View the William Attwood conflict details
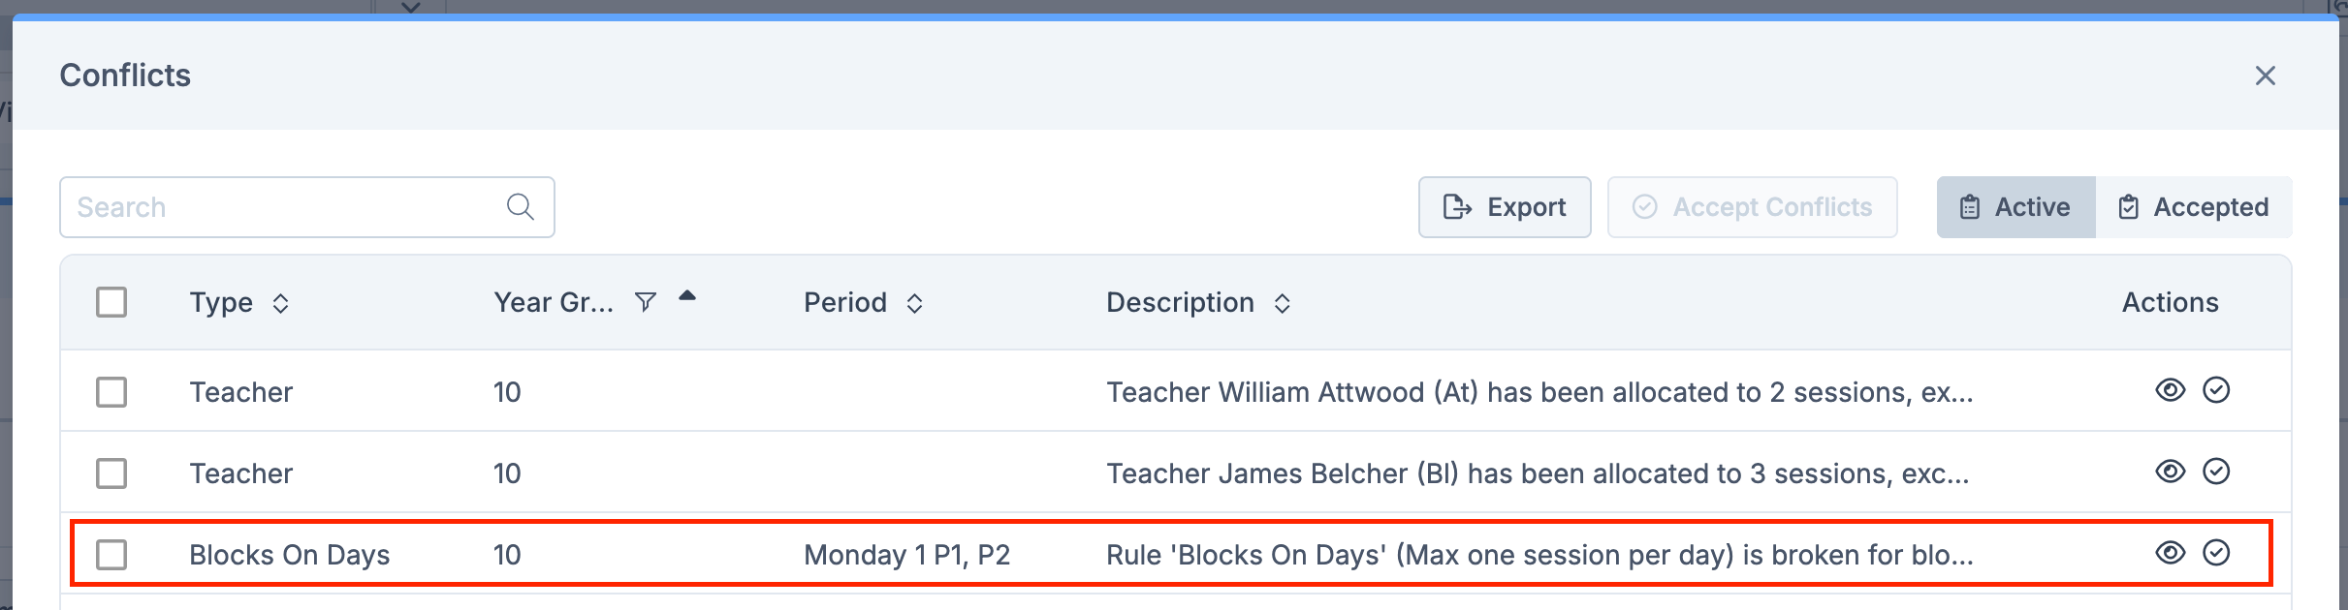The width and height of the screenshot is (2348, 610). click(x=2170, y=390)
